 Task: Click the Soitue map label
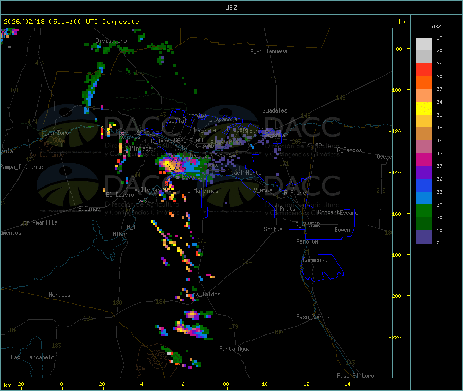[273, 229]
